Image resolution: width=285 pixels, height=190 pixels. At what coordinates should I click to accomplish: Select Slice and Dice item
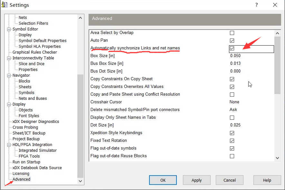pos(32,64)
